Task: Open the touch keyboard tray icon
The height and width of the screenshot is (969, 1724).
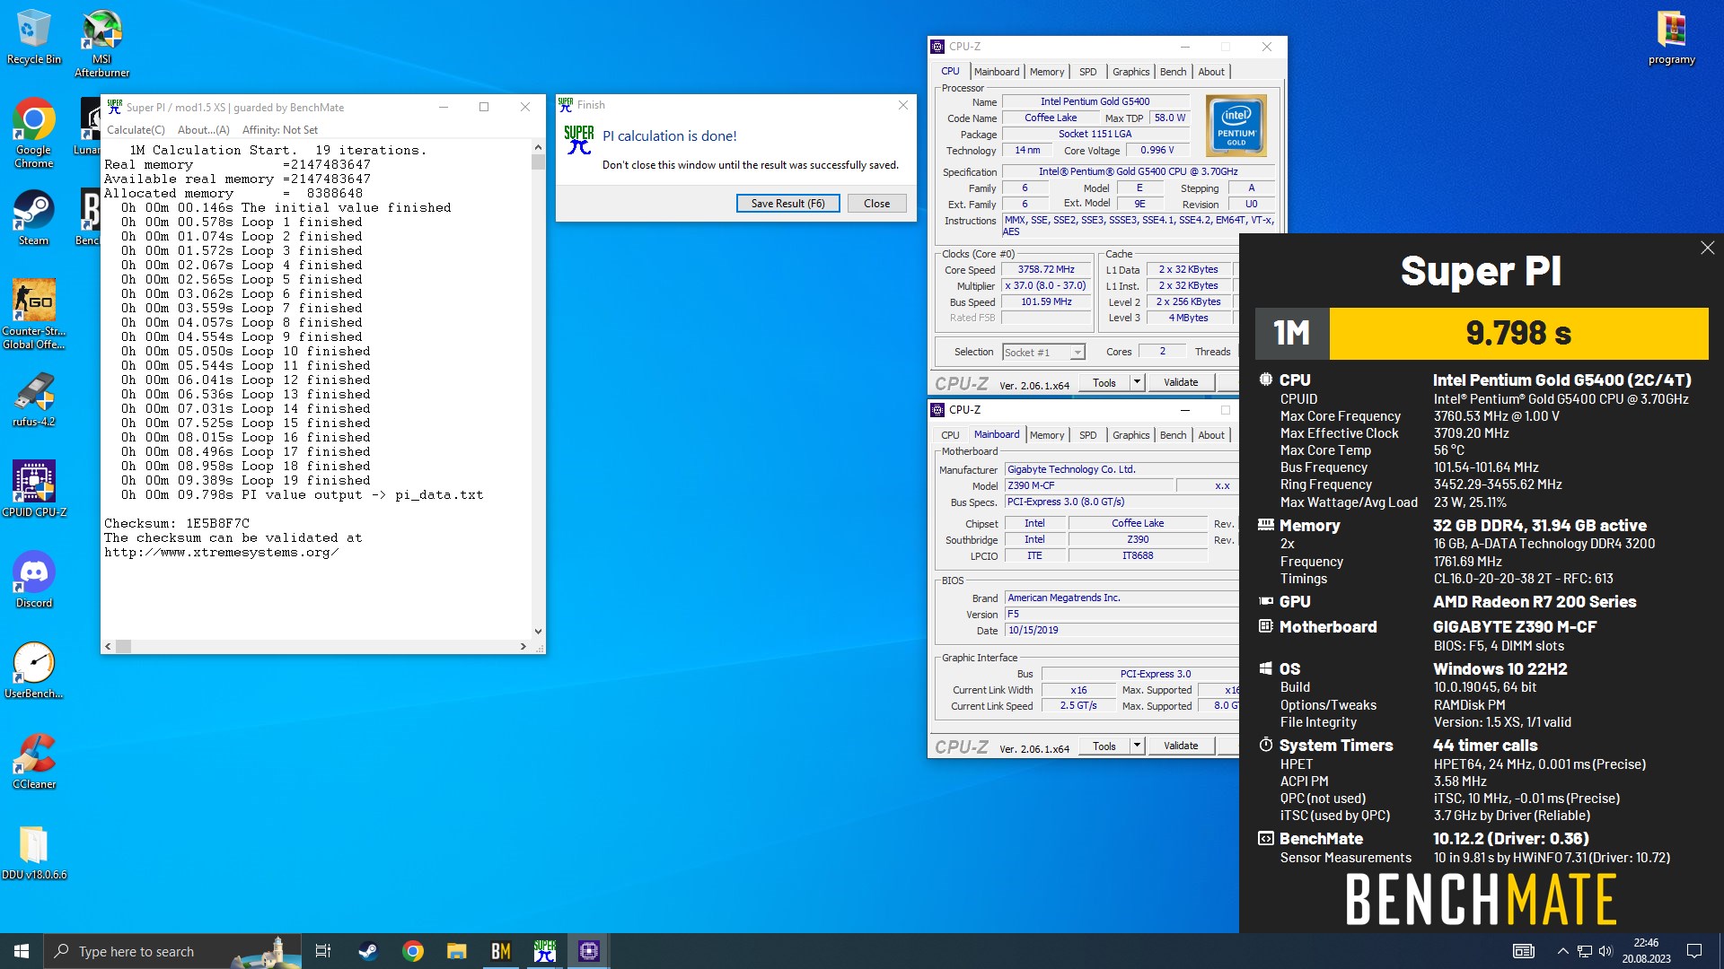Action: pos(1524,951)
